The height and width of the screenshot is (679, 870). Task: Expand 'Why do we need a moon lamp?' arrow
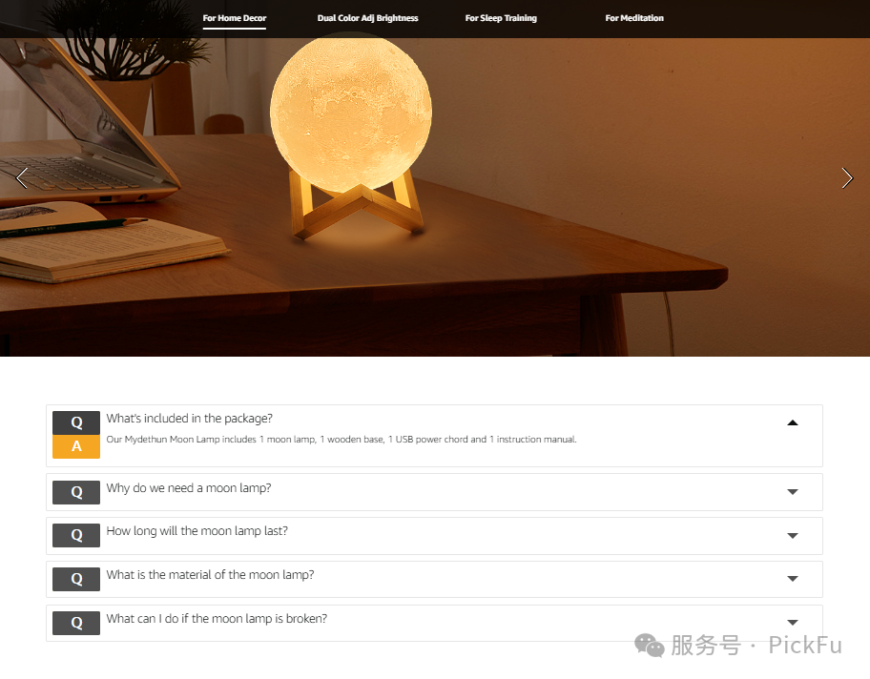[793, 492]
